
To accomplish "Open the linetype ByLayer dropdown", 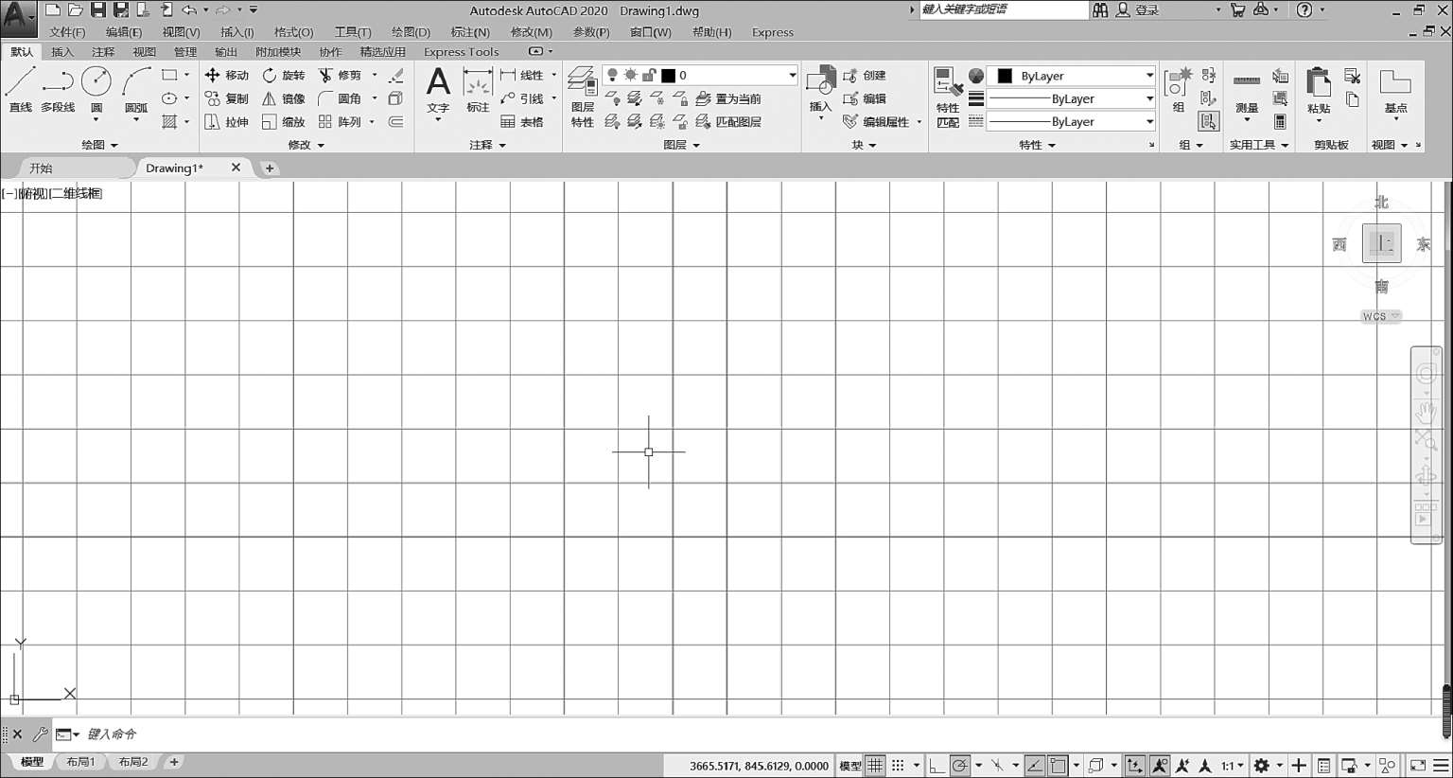I will point(1071,122).
